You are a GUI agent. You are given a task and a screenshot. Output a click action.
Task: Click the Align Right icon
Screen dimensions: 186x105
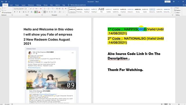tap(50, 12)
